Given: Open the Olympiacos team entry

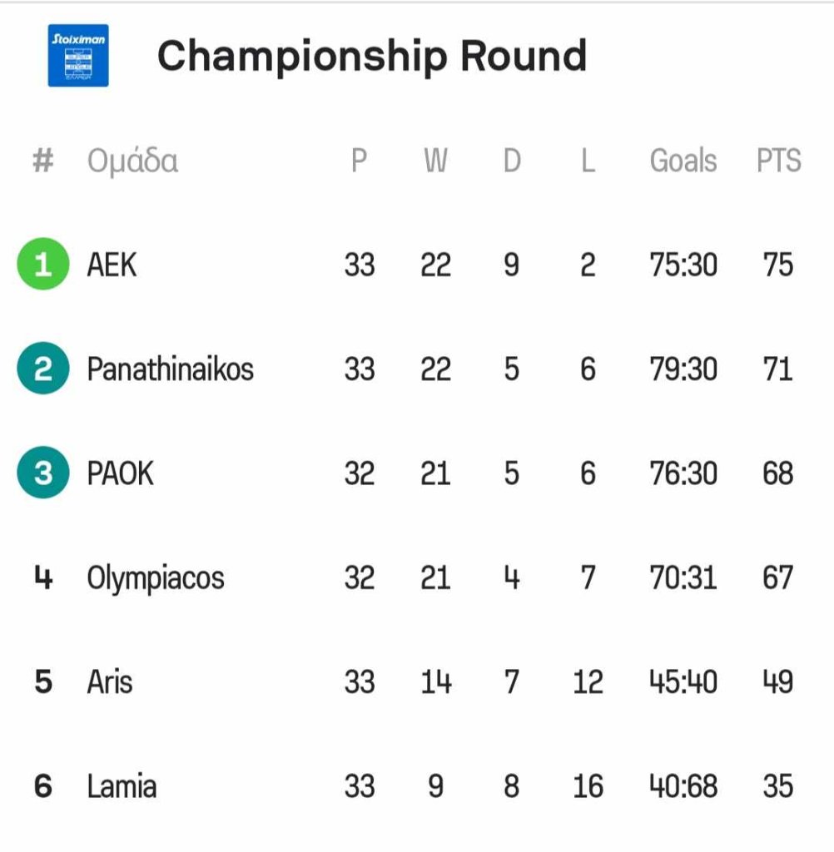Looking at the screenshot, I should point(156,578).
